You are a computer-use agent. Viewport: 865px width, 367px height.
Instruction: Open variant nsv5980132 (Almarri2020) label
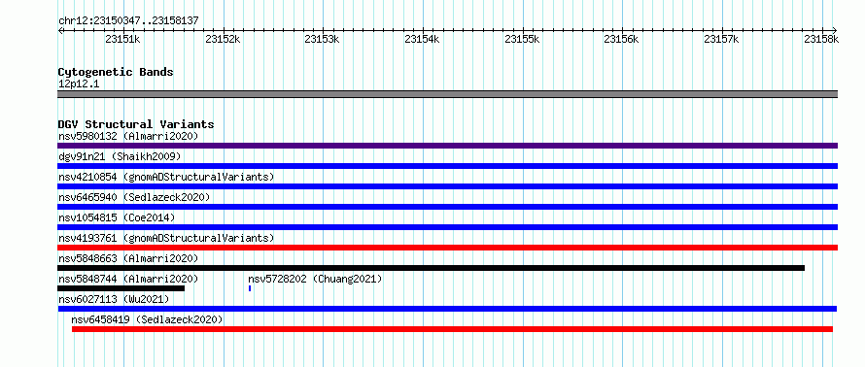(x=128, y=136)
